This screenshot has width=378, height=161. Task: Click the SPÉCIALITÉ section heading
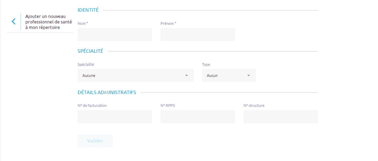click(x=90, y=51)
